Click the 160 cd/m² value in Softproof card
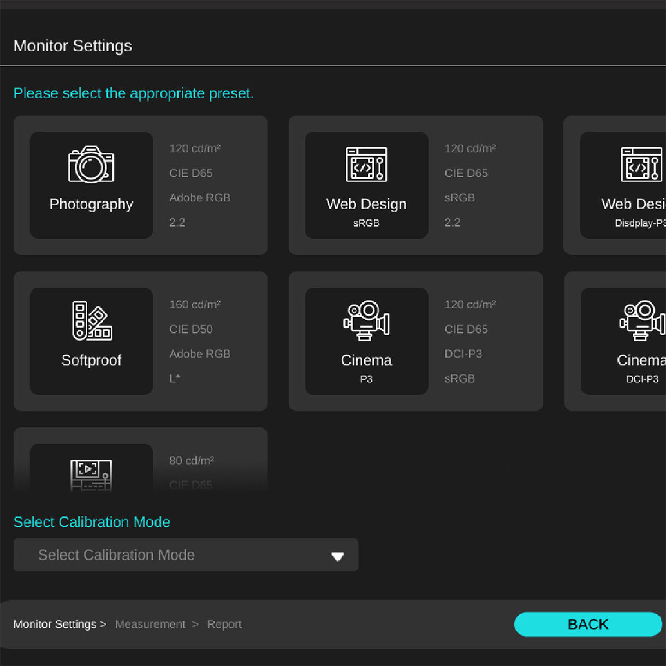The width and height of the screenshot is (666, 666). click(194, 305)
